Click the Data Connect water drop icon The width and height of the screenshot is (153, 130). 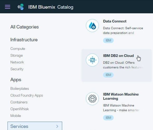92,26
